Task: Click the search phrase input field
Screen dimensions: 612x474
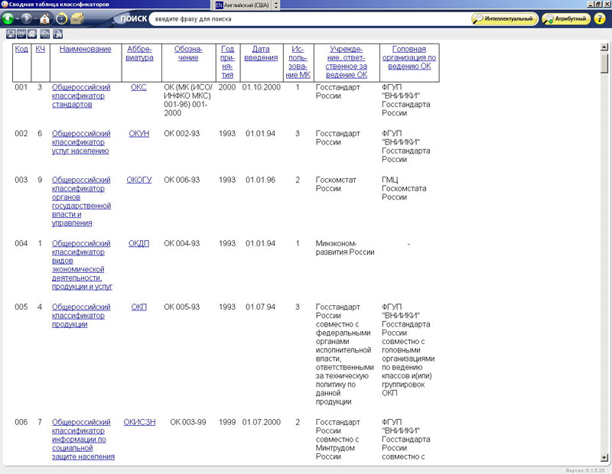Action: click(306, 18)
